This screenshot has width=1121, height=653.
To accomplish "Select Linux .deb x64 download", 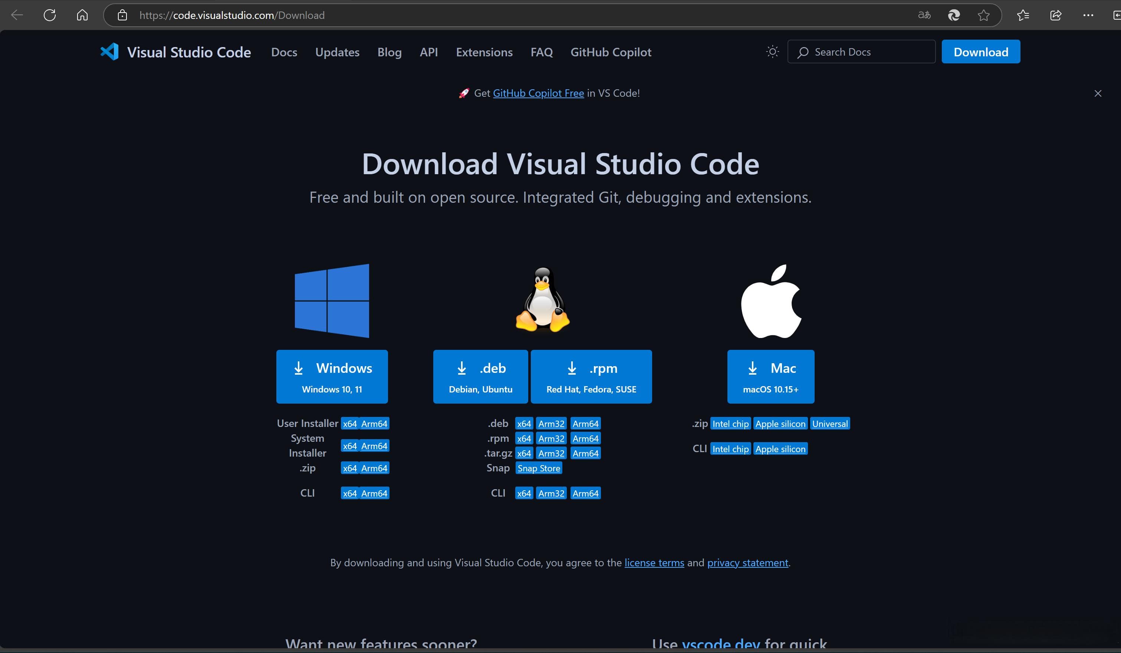I will point(524,424).
